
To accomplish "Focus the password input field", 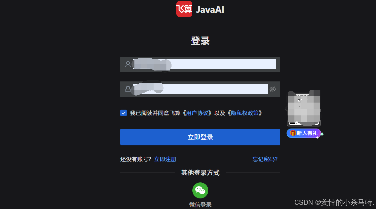I will pyautogui.click(x=200, y=89).
